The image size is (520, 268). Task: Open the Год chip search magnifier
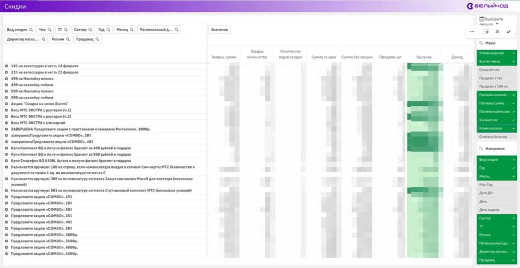click(x=109, y=30)
